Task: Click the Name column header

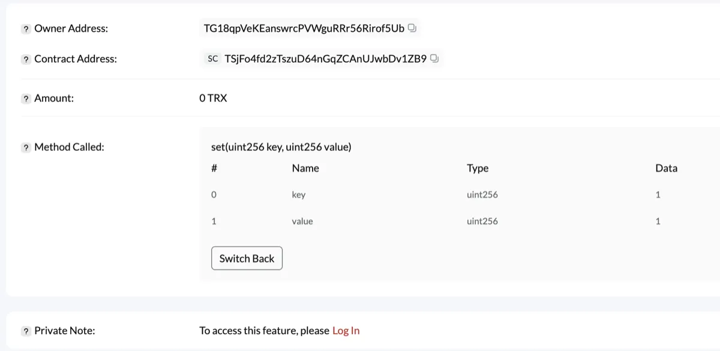Action: coord(305,168)
